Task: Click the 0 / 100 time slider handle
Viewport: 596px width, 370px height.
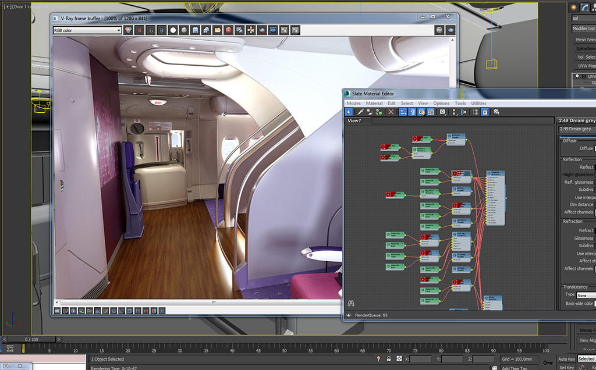Action: (x=32, y=339)
